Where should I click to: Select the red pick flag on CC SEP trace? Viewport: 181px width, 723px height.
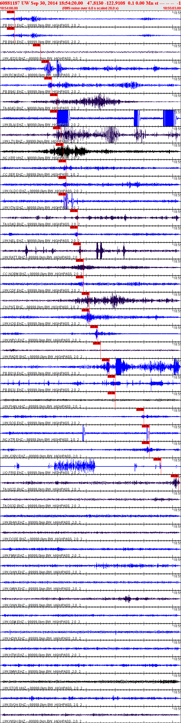pos(62,161)
